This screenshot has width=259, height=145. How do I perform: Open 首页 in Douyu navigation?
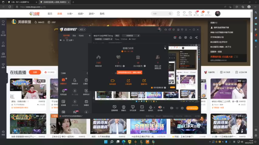[50, 14]
